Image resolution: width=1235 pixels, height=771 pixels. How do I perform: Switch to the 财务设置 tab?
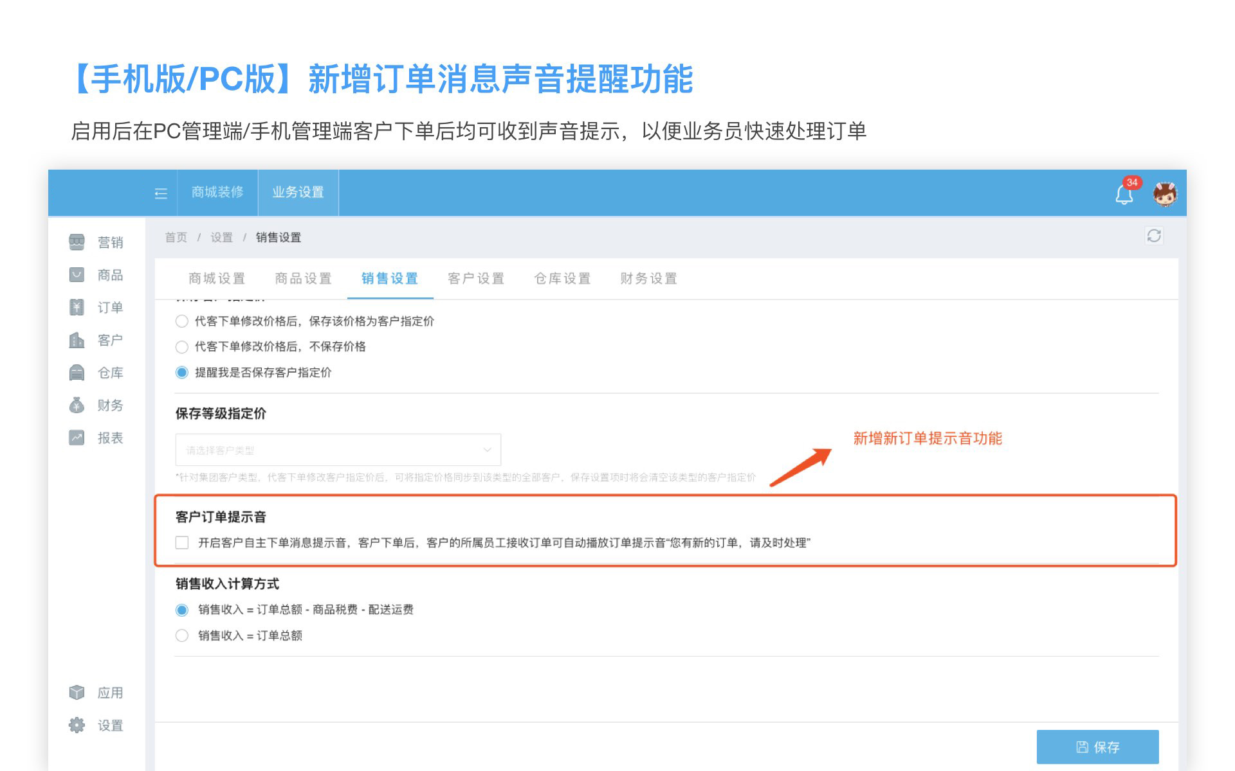648,278
